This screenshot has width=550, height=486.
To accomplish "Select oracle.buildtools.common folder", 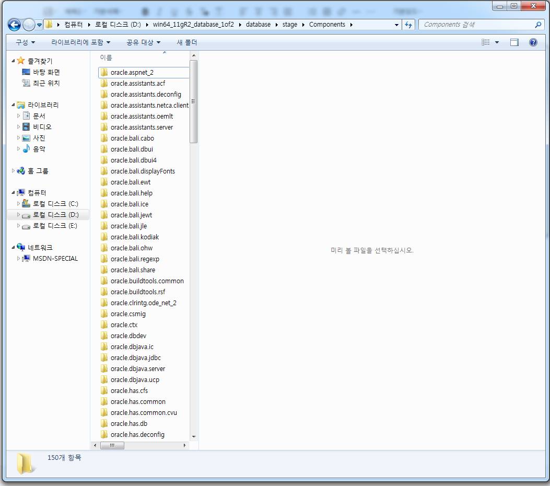I will click(147, 281).
